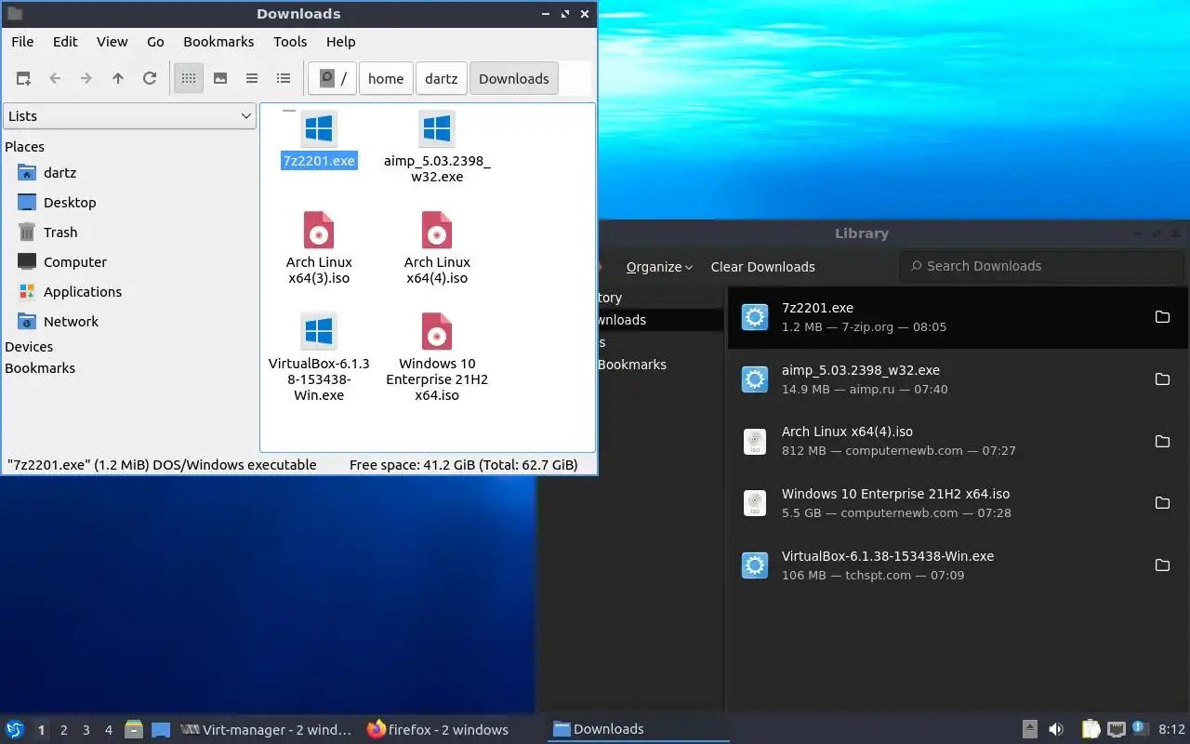Open the Go menu
This screenshot has height=744, width=1190.
pyautogui.click(x=155, y=42)
